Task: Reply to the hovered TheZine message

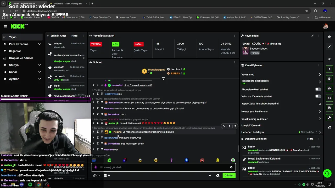Action: coord(224,126)
